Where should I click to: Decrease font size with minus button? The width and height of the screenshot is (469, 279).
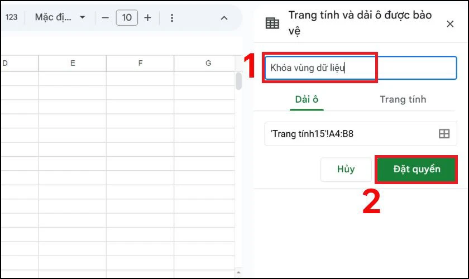pos(106,18)
